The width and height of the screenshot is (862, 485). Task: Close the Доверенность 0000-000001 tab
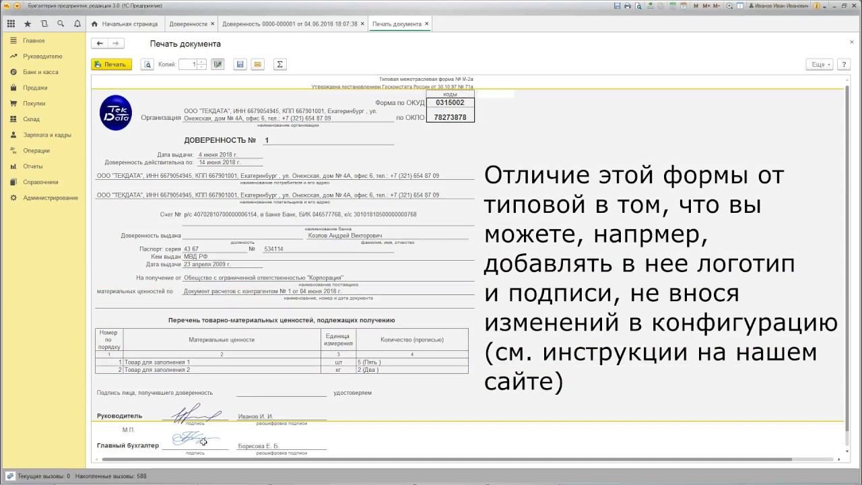click(x=362, y=24)
